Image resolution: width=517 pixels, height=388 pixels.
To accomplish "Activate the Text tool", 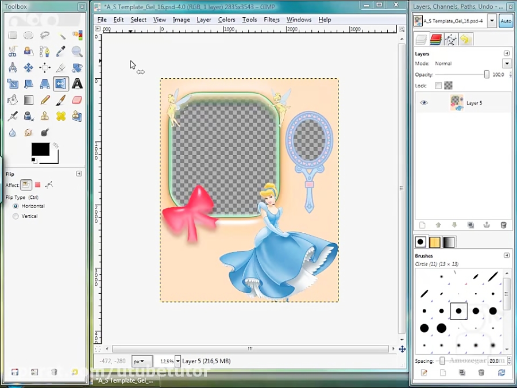I will pyautogui.click(x=76, y=84).
